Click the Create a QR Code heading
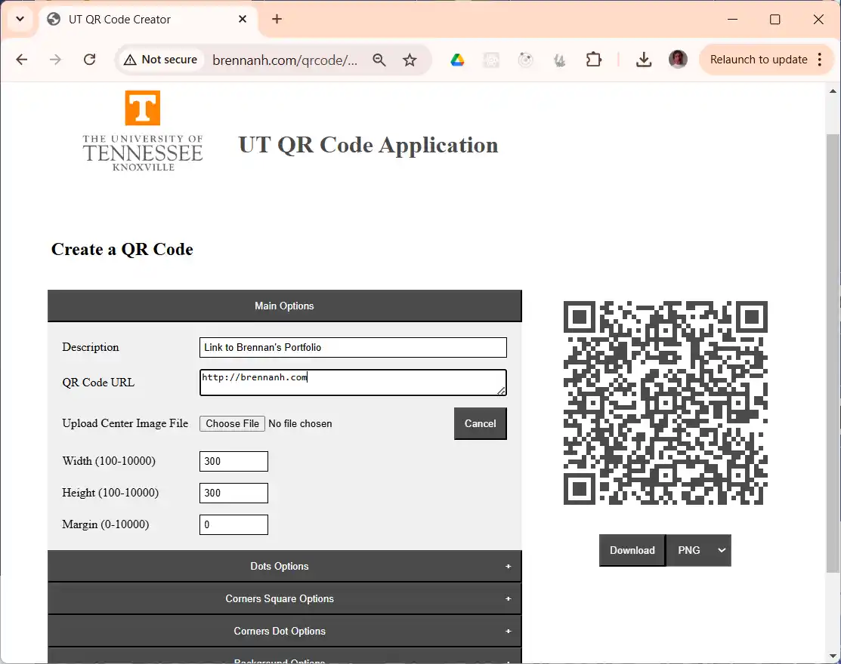This screenshot has width=841, height=664. pyautogui.click(x=122, y=250)
